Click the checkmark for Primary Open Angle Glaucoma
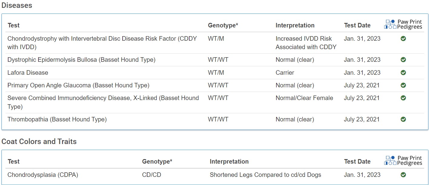 click(403, 85)
